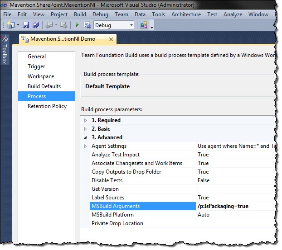This screenshot has height=250, width=282.
Task: Click the toolbar icon right of Debug dropdown
Action: point(144,25)
